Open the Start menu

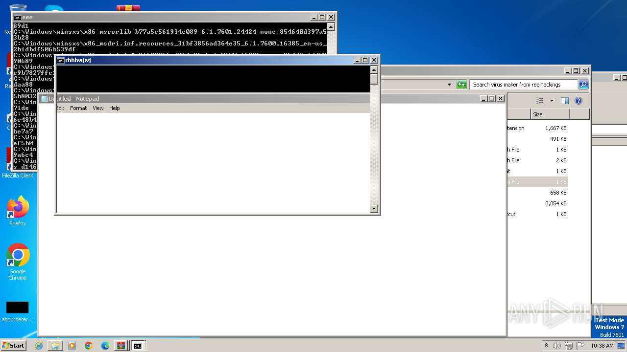pyautogui.click(x=14, y=346)
